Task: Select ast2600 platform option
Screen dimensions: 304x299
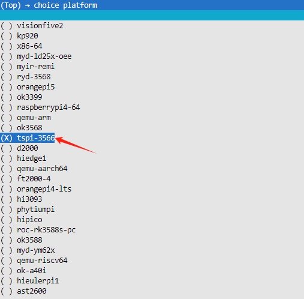Action: coord(23,291)
